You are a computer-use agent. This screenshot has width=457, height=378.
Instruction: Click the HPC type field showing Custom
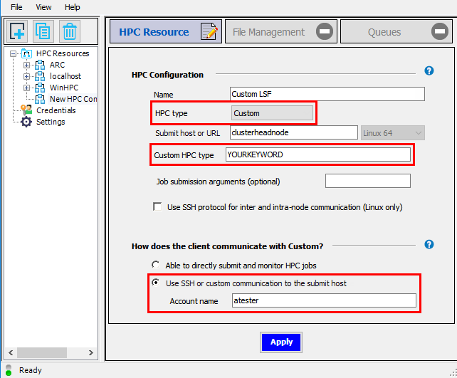[x=272, y=113]
